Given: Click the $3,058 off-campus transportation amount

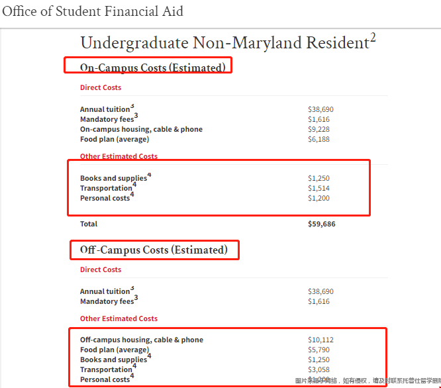Looking at the screenshot, I should 318,369.
